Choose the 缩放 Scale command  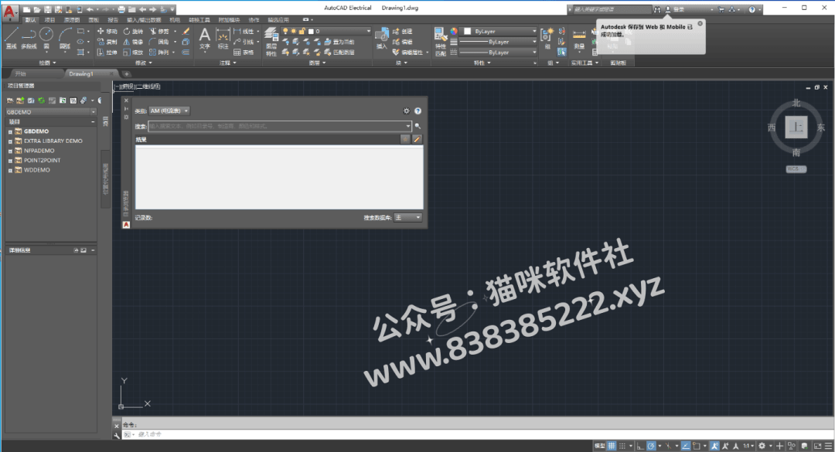[x=133, y=53]
